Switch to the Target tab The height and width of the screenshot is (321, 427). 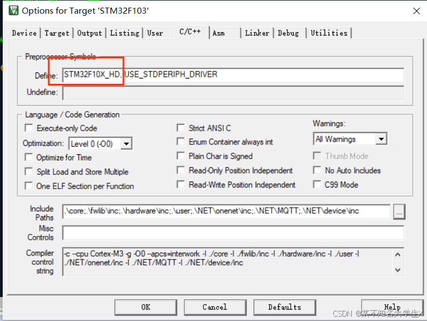point(57,33)
